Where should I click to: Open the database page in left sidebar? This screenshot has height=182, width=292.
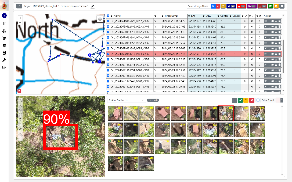[x=4, y=45]
